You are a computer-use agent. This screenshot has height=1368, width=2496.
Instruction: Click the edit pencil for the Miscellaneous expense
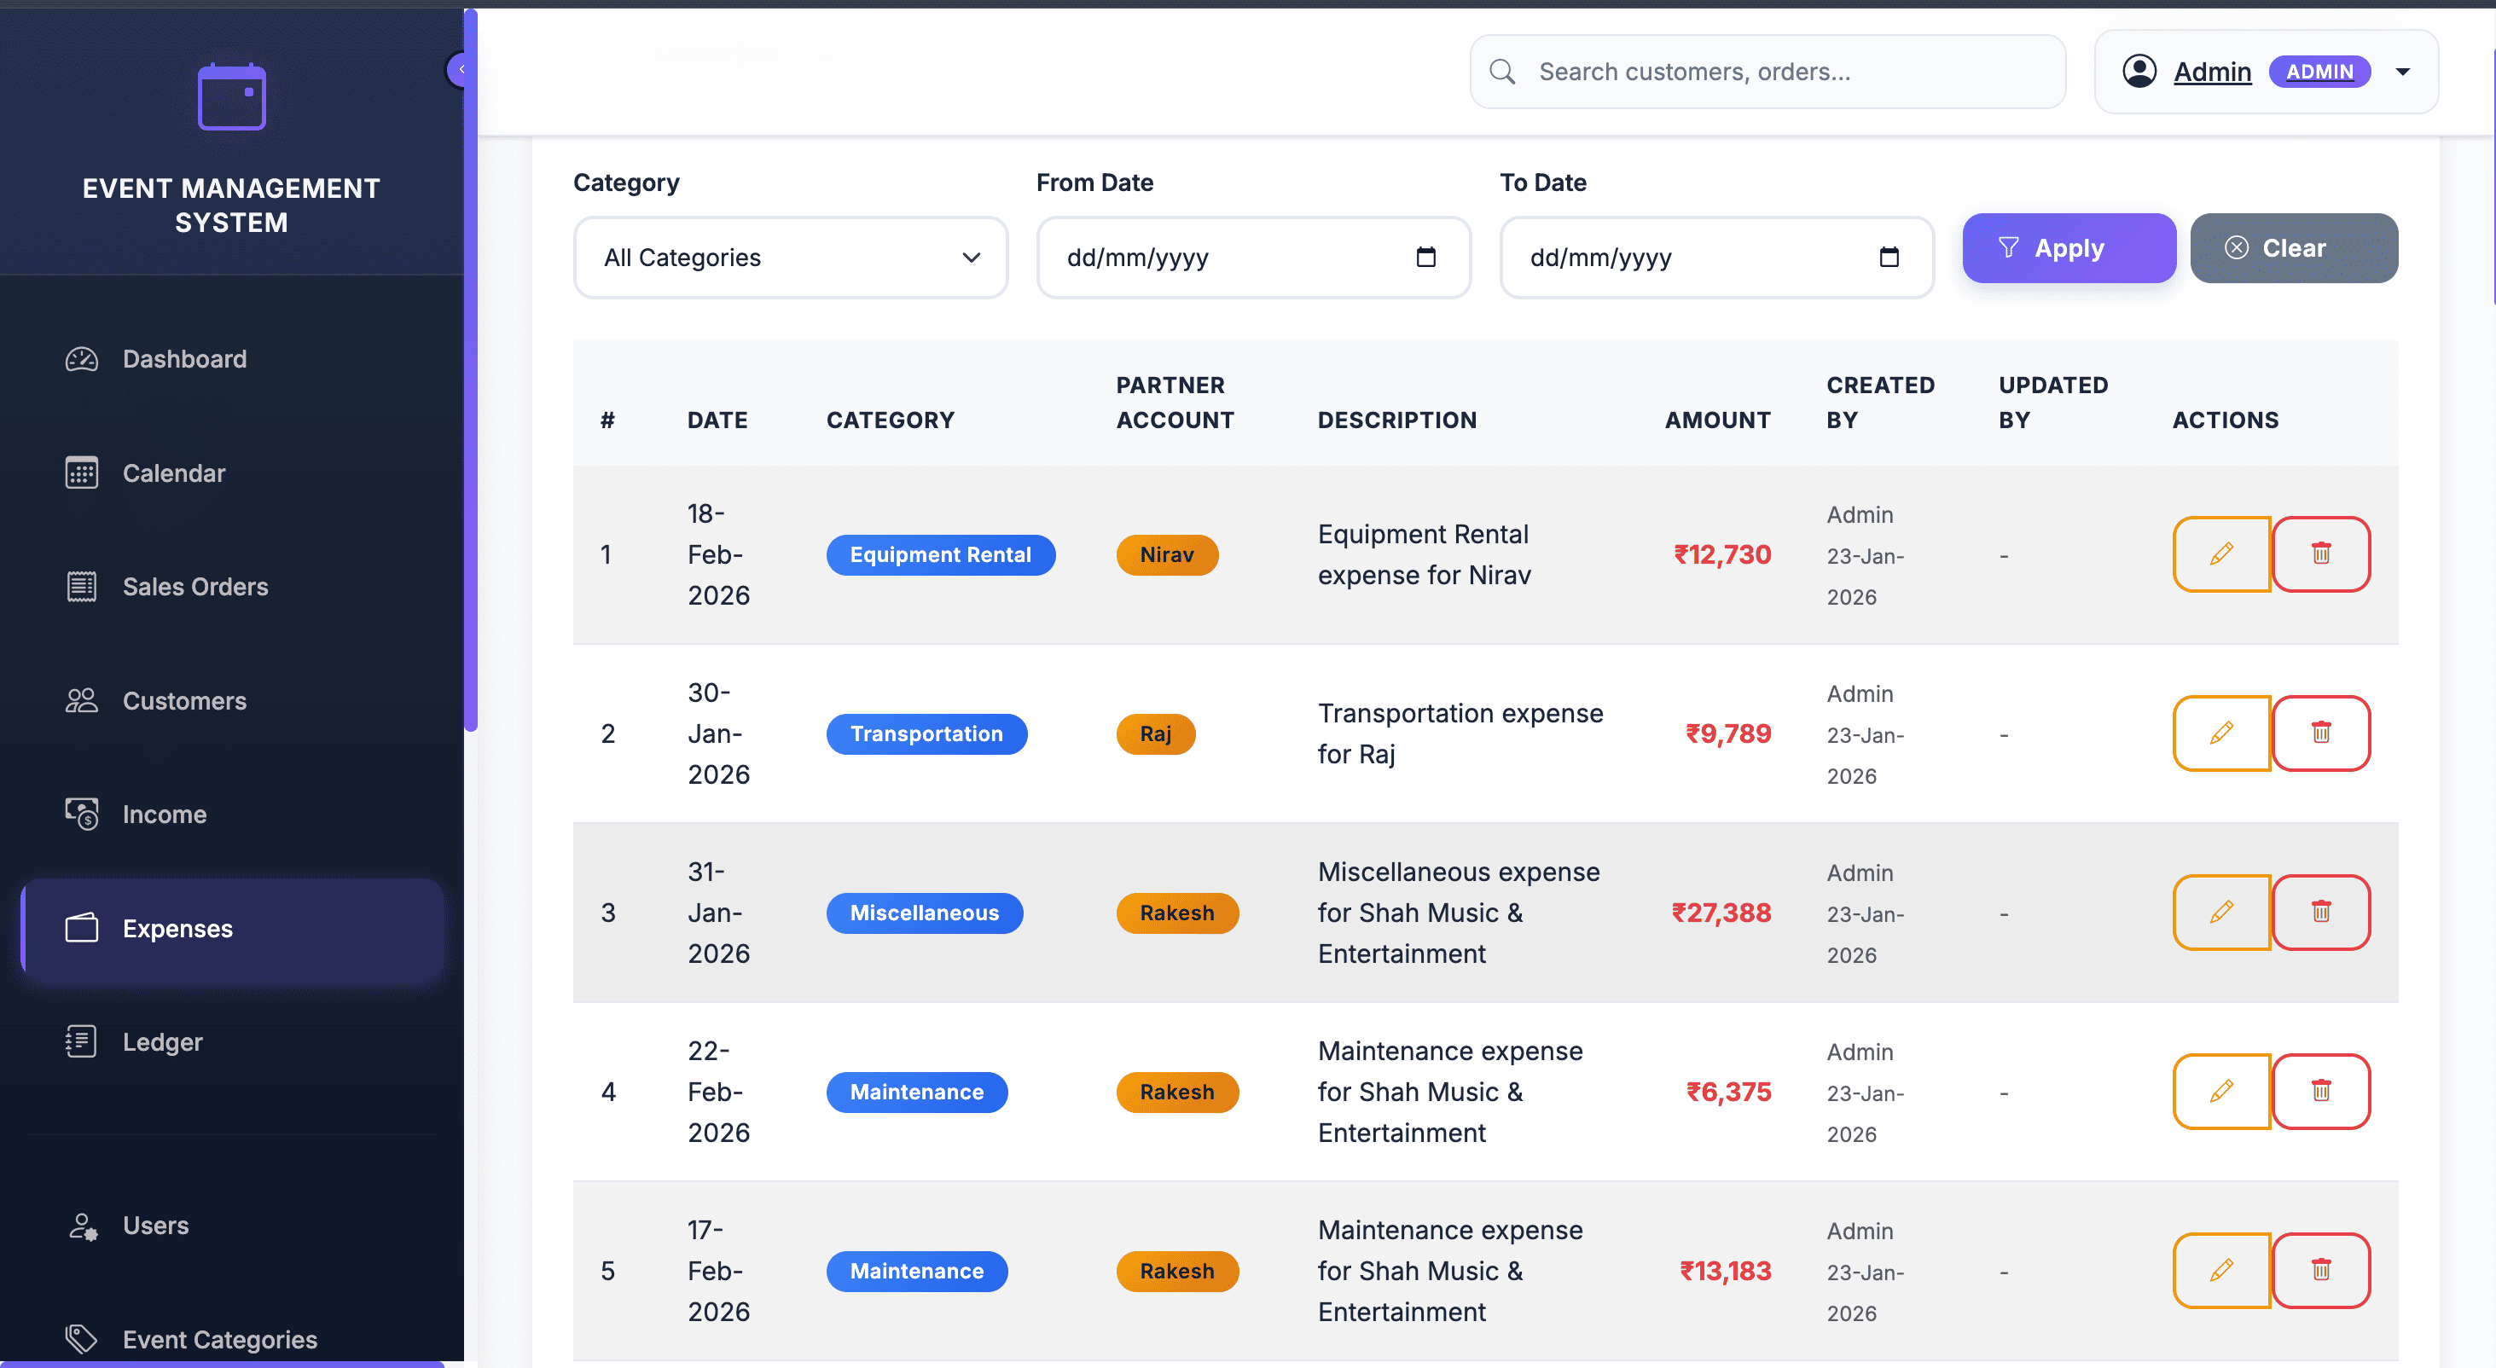point(2220,913)
